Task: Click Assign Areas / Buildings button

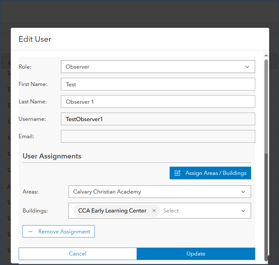Action: point(210,173)
